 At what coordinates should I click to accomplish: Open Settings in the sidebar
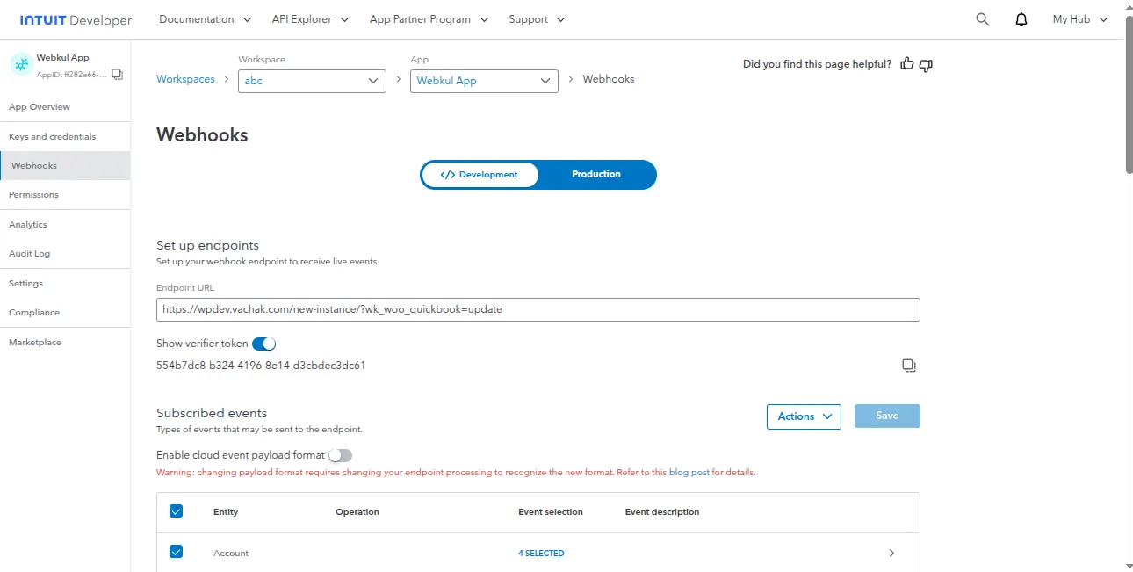click(25, 284)
